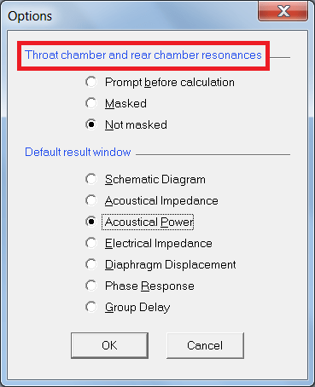Click the round circle beside Phase Response
The width and height of the screenshot is (315, 387).
91,286
